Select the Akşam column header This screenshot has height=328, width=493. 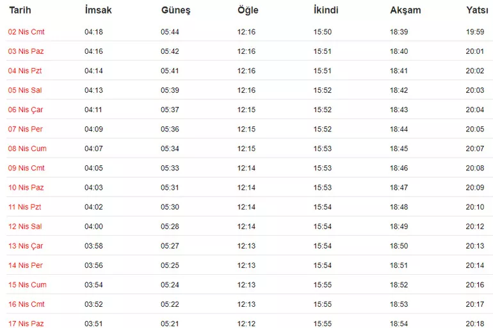click(405, 10)
